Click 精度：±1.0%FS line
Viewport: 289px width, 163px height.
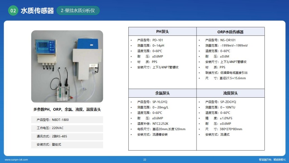219,118
